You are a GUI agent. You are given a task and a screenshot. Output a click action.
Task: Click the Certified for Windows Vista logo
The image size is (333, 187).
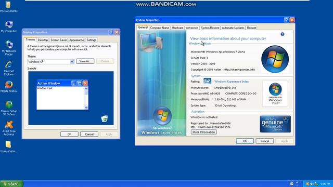pos(275,94)
